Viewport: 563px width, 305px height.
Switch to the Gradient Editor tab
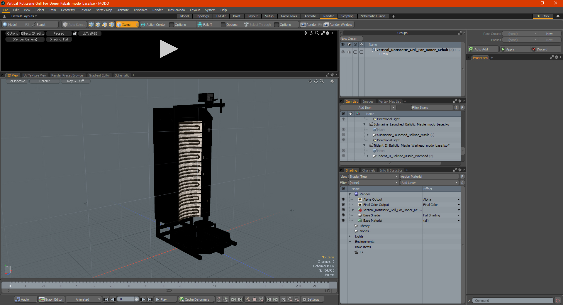coord(99,75)
